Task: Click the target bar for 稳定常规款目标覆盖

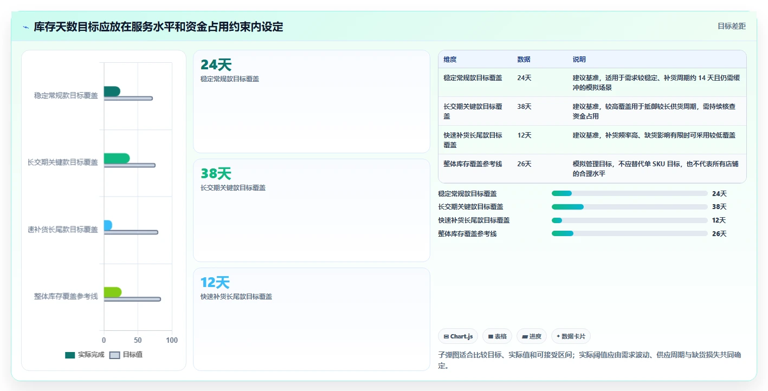Action: 128,98
